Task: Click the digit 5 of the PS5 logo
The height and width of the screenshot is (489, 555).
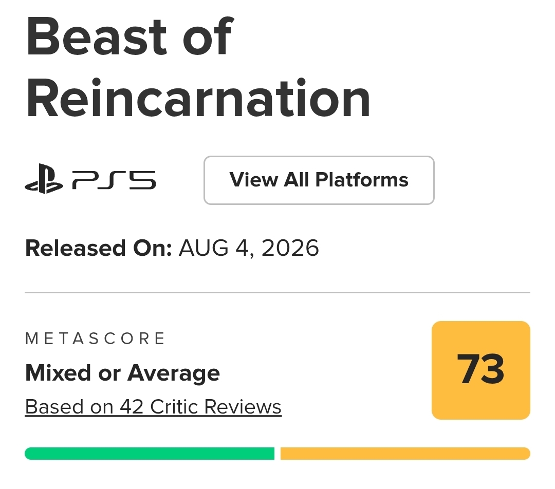Action: (142, 180)
